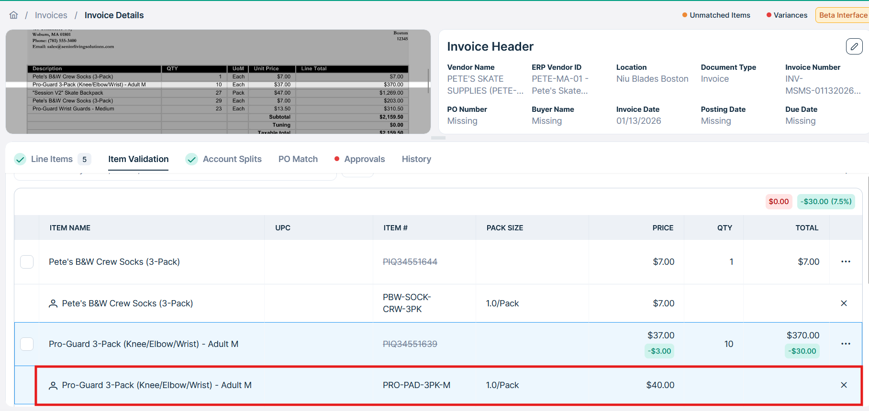Click the UPC column header
The image size is (869, 411).
coord(283,228)
